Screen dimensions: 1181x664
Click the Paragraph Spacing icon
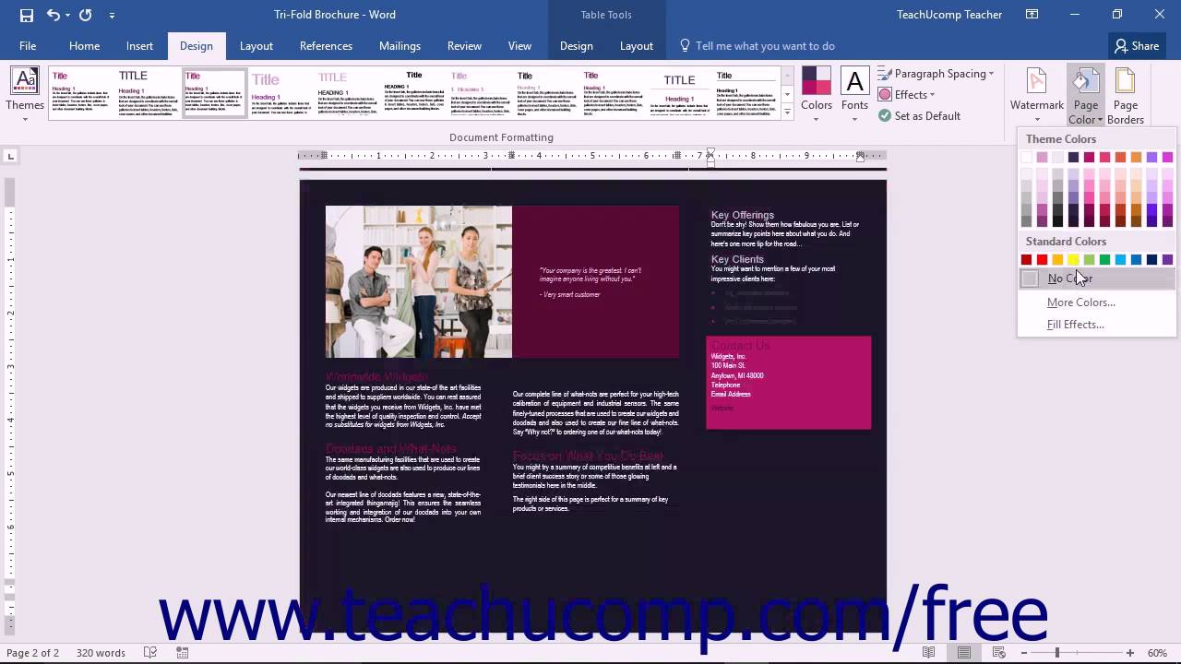point(885,73)
